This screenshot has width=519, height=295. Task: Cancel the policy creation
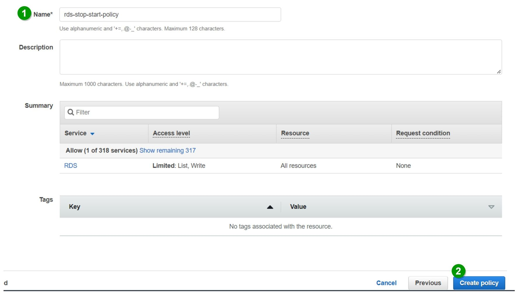point(386,283)
